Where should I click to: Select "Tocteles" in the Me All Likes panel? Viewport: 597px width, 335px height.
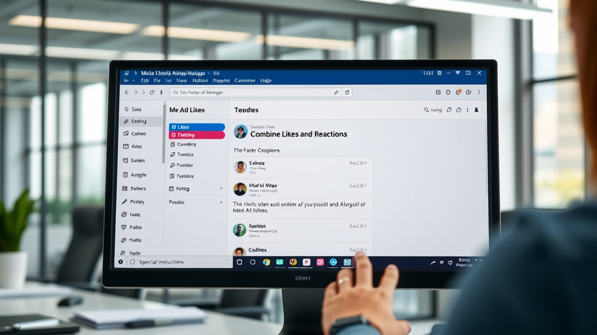[x=182, y=176]
